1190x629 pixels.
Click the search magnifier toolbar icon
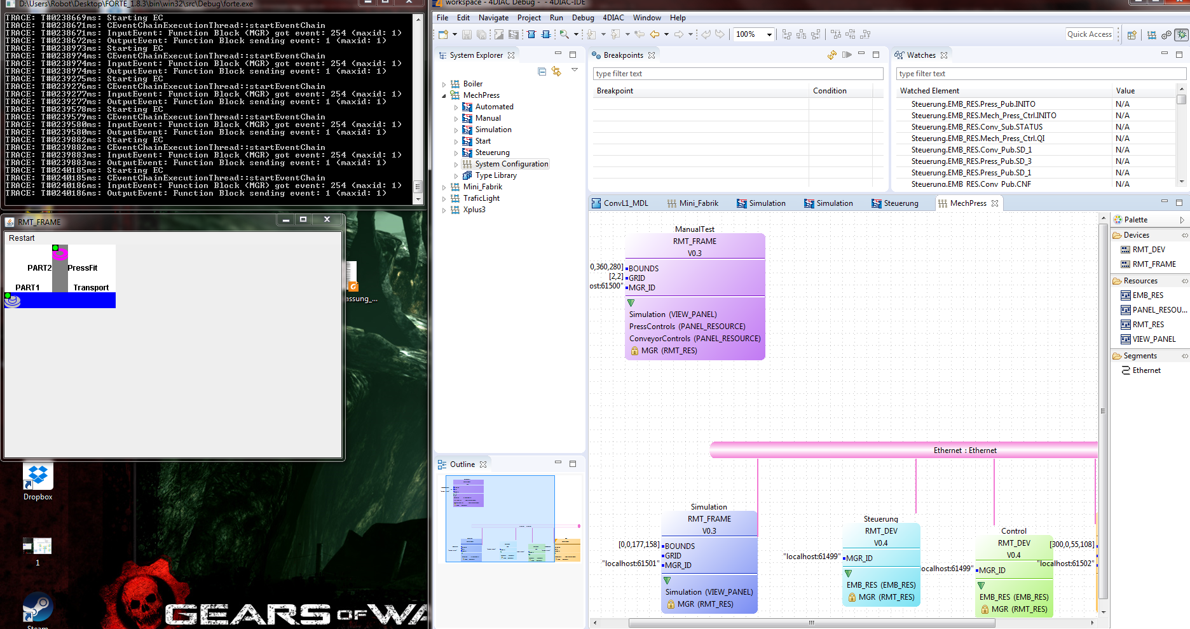tap(564, 34)
